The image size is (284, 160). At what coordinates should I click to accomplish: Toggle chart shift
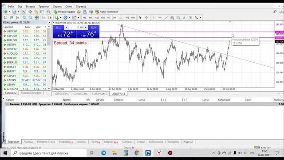(x=50, y=18)
